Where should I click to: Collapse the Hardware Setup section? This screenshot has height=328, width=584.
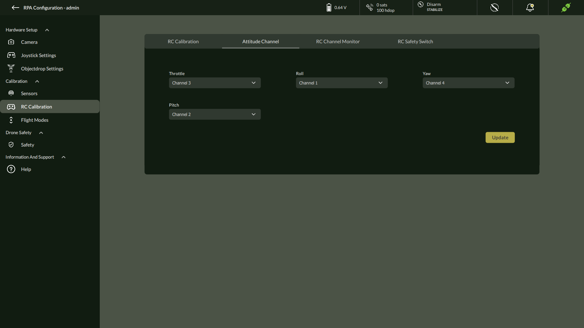[47, 30]
